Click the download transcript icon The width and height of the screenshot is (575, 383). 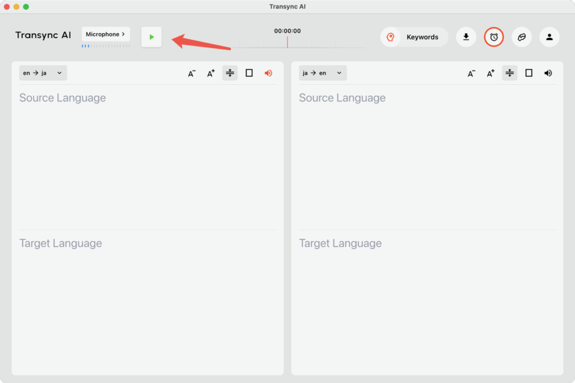pyautogui.click(x=466, y=37)
